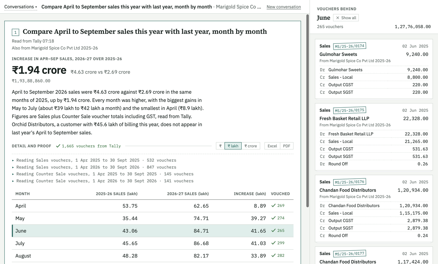Switch units to rupees (₹)
438x264 pixels.
(x=220, y=146)
